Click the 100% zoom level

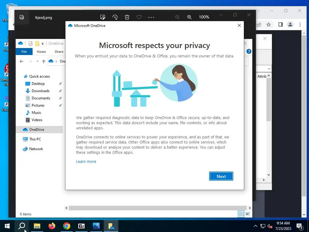204,17
